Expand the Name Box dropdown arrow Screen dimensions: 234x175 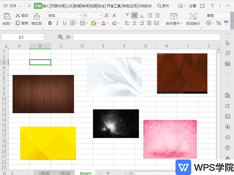tap(43, 37)
